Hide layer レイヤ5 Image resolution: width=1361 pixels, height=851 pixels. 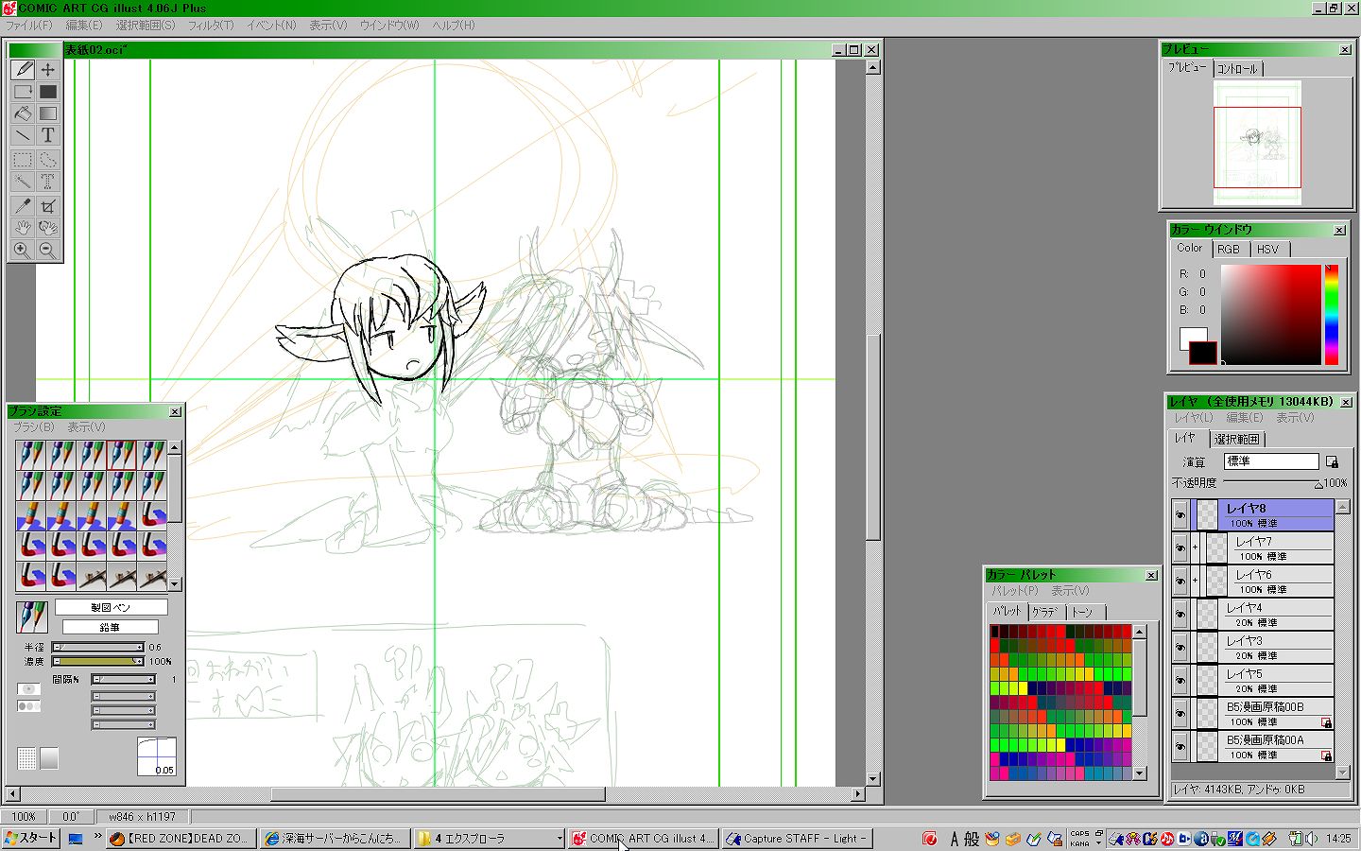point(1180,681)
